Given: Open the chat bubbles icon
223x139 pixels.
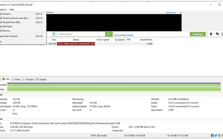Looking at the screenshot, I should pos(217,34).
